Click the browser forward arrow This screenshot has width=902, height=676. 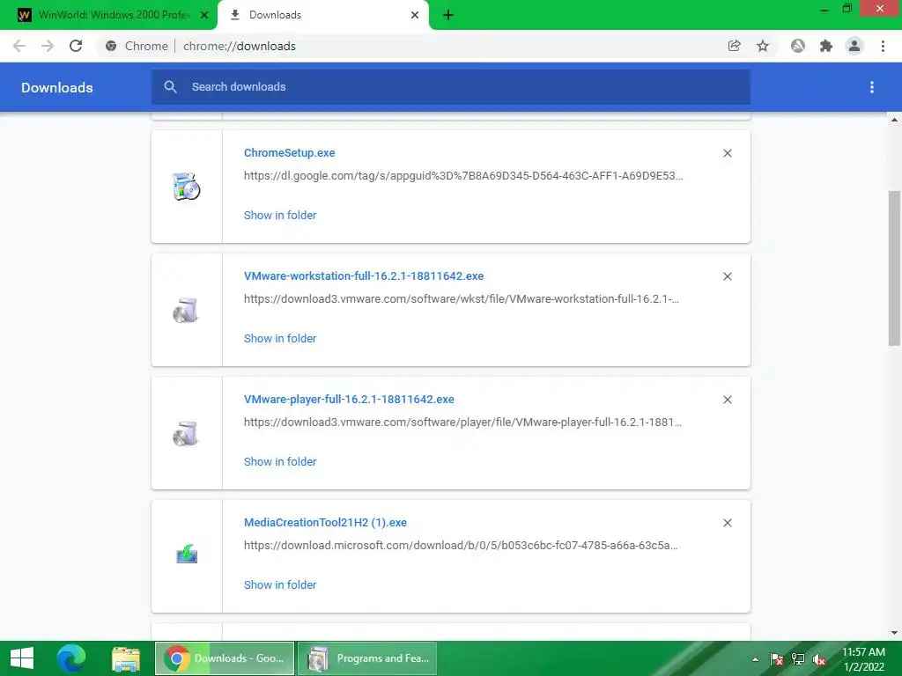pyautogui.click(x=48, y=46)
